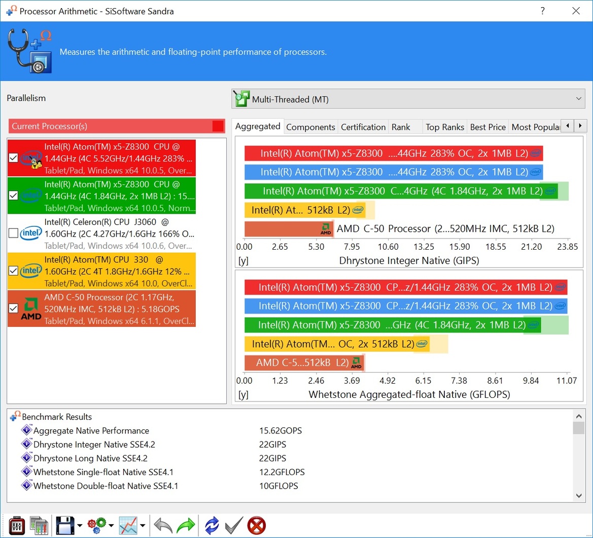Open the mixer options icon in bottom toolbar

17,525
